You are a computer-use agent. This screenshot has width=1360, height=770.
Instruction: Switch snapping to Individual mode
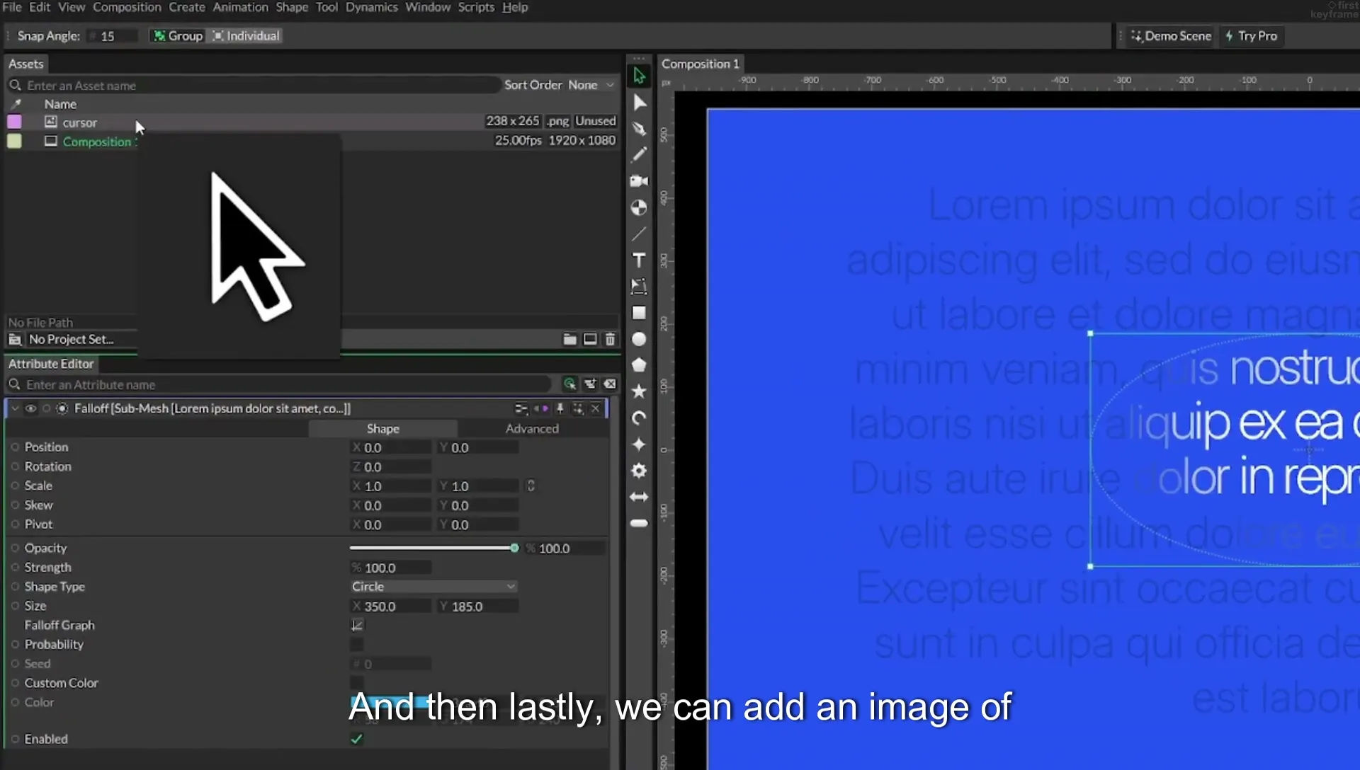tap(246, 36)
